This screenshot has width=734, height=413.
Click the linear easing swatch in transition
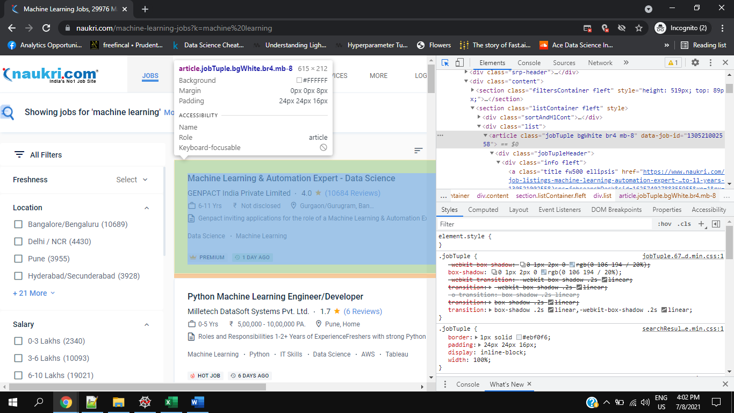(551, 310)
